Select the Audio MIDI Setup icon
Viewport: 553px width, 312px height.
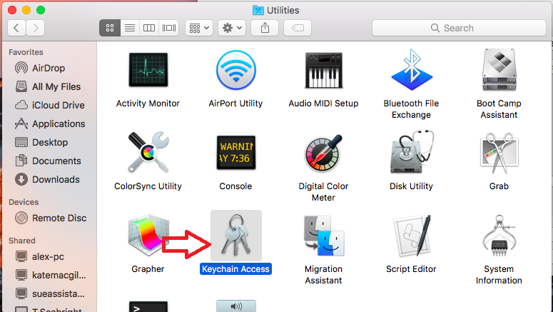point(323,70)
